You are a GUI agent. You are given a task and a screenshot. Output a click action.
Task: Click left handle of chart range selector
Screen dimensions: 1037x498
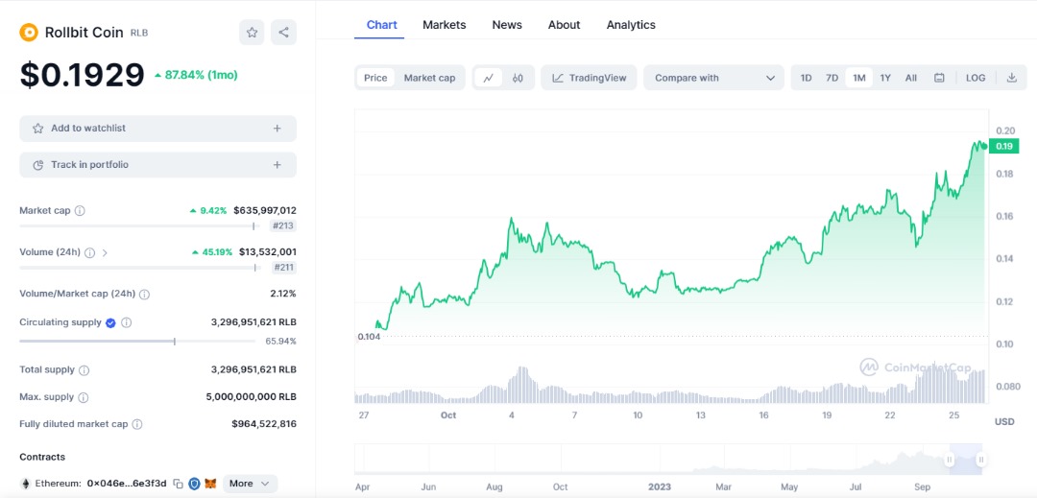click(x=950, y=460)
